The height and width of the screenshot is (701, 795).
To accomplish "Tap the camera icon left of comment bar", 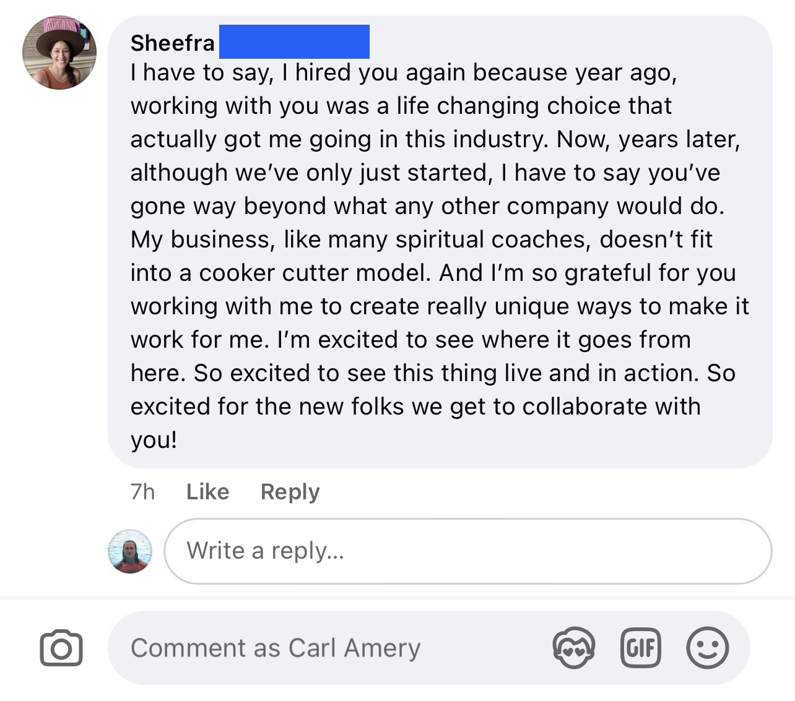I will pyautogui.click(x=61, y=648).
